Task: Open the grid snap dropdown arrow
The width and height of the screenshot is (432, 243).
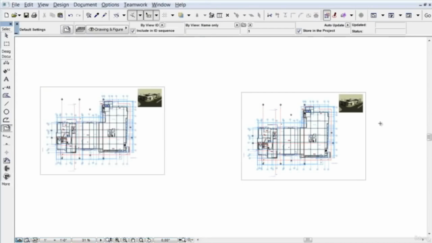Action: click(173, 16)
